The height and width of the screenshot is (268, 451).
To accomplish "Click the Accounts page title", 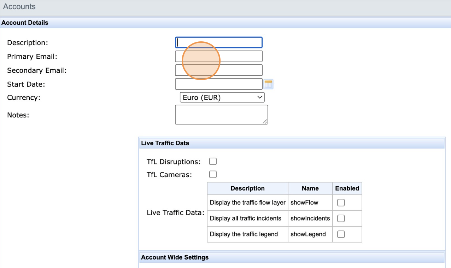I will (x=19, y=7).
